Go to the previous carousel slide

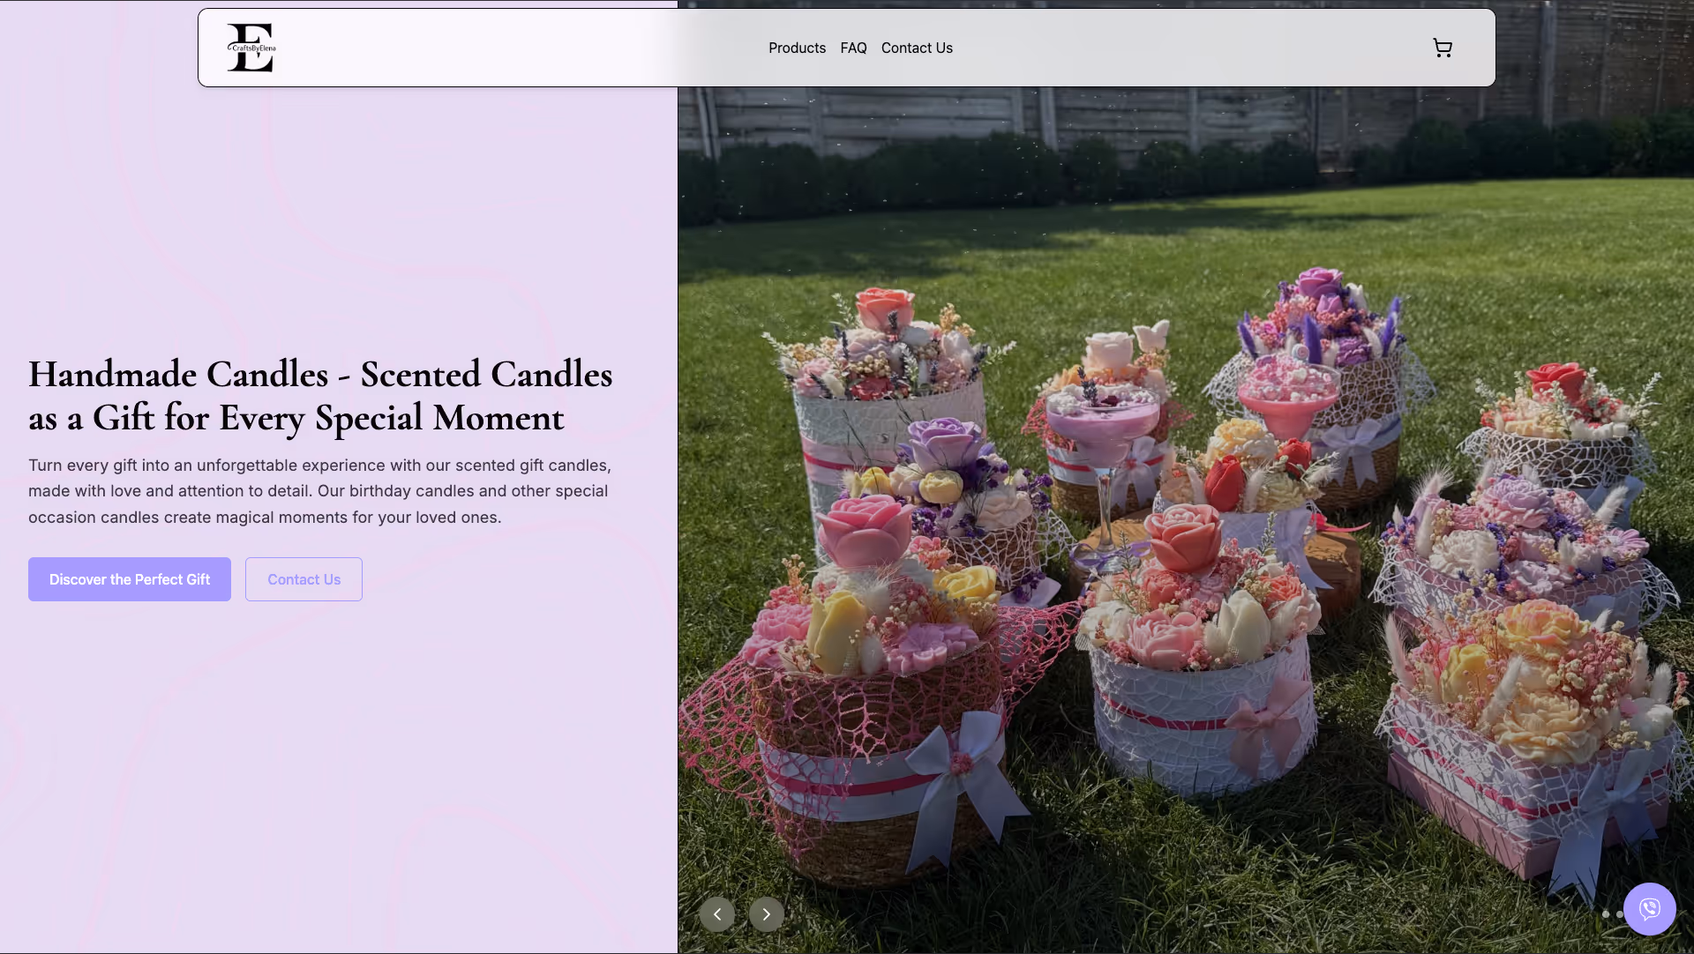click(x=717, y=914)
